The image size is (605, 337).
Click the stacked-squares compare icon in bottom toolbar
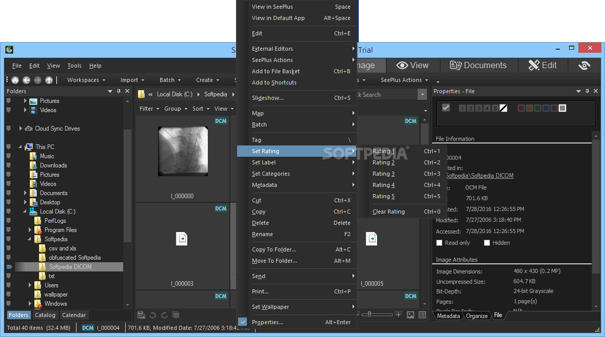pos(175,315)
